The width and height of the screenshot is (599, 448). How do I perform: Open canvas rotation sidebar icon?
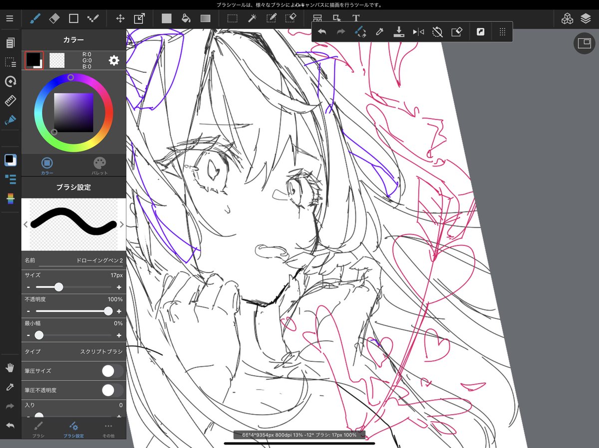10,81
